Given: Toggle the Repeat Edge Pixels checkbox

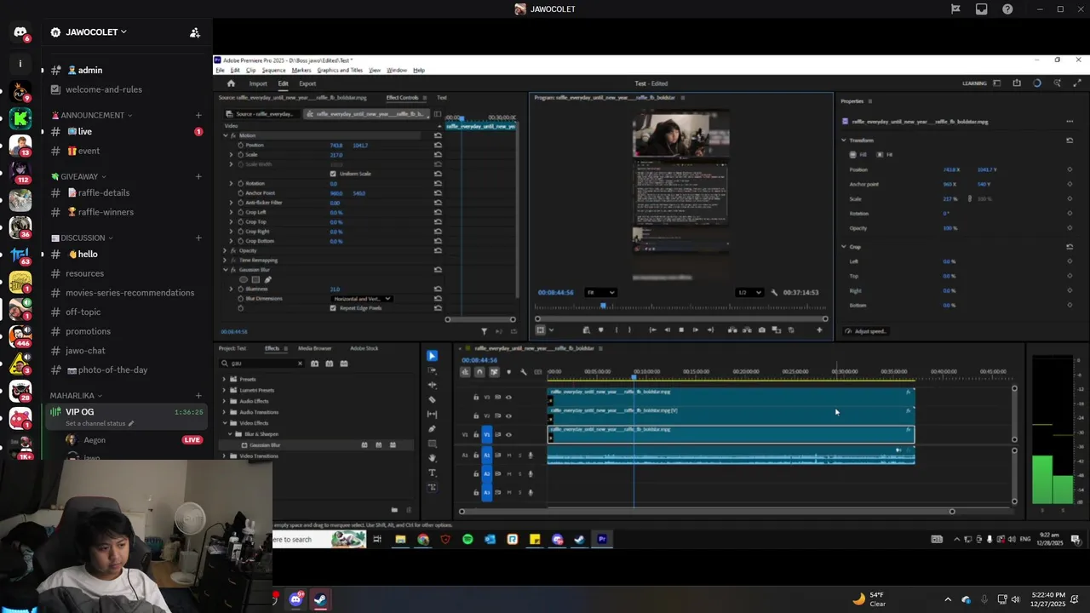Looking at the screenshot, I should 333,308.
